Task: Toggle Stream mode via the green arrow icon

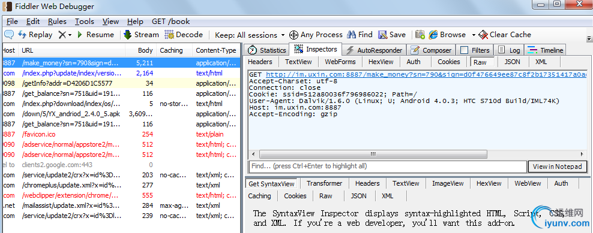Action: (x=127, y=35)
